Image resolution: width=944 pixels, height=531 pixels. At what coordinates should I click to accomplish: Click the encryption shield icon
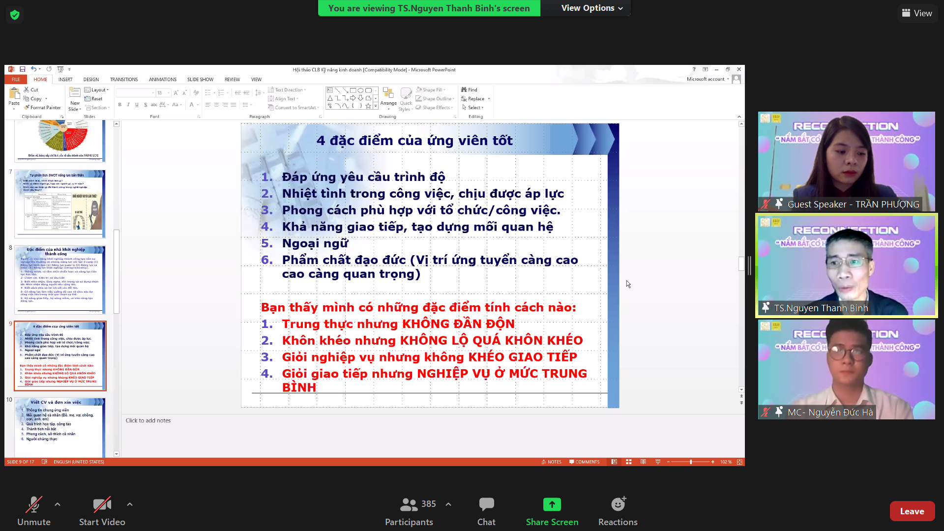[15, 15]
